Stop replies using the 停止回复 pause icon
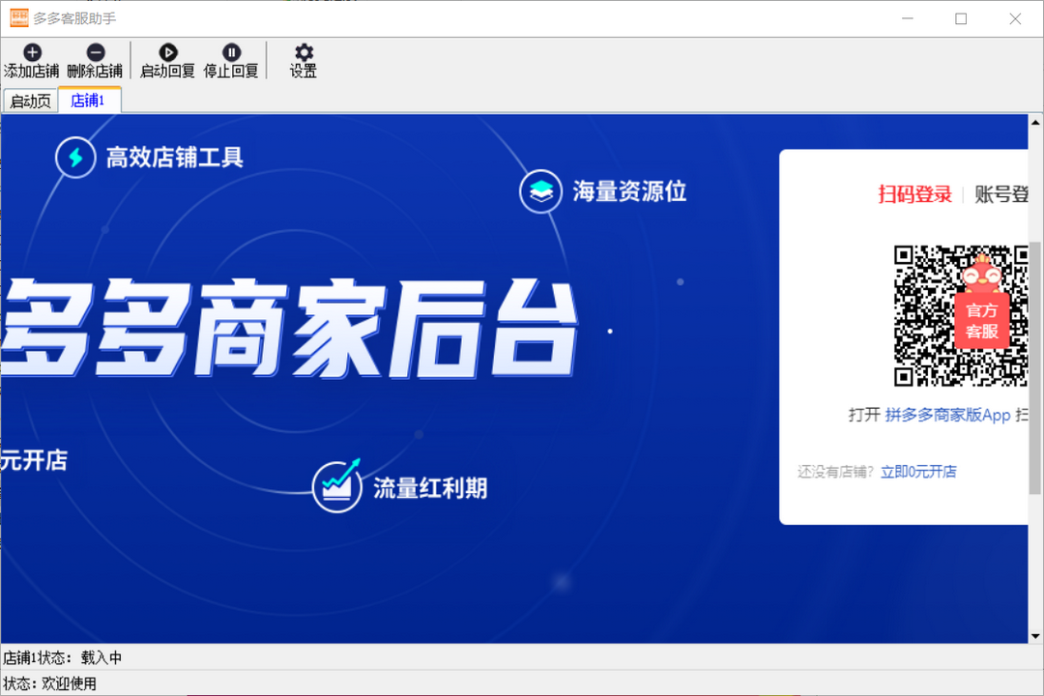This screenshot has height=696, width=1044. tap(231, 51)
